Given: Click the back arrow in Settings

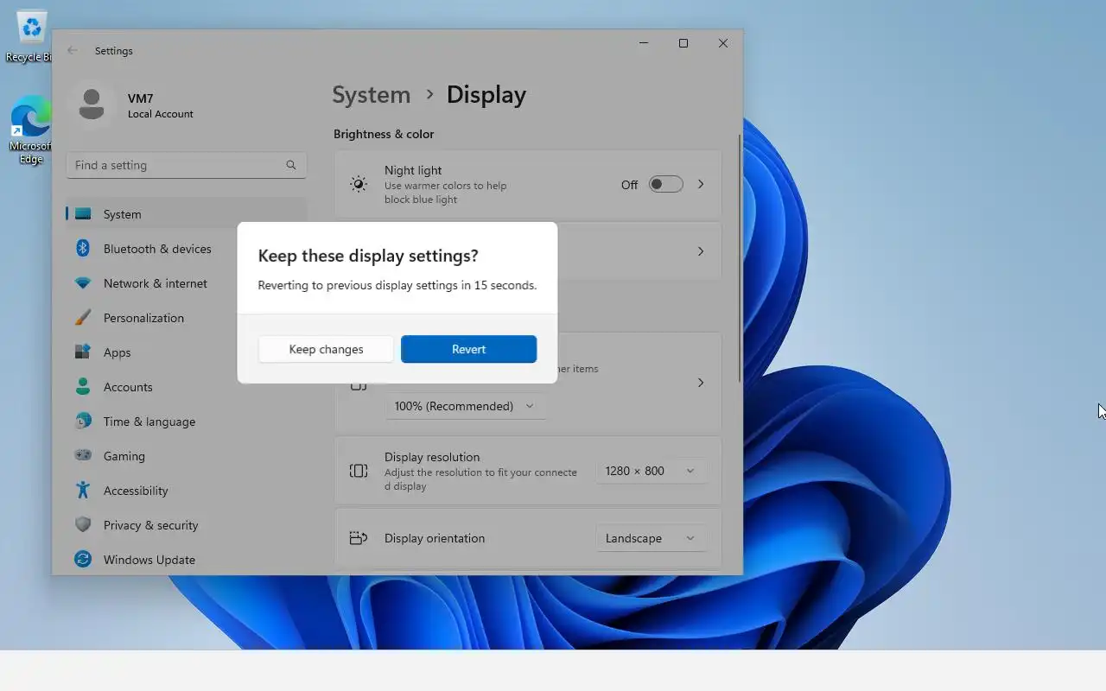Looking at the screenshot, I should pyautogui.click(x=73, y=51).
